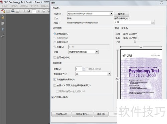
Task: Select the 当前页面(U) radio button
Action: click(x=55, y=42)
